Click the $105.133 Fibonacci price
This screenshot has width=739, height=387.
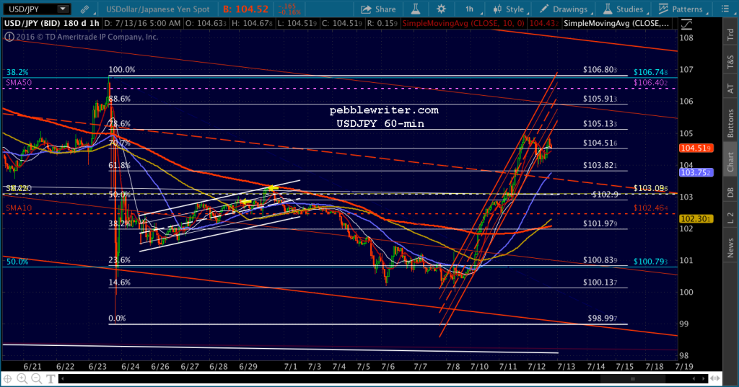pyautogui.click(x=600, y=124)
